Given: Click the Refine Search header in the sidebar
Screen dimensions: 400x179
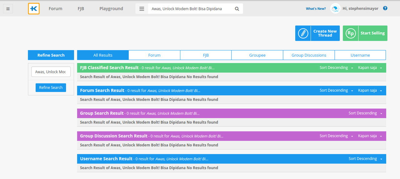Looking at the screenshot, I should coord(51,55).
